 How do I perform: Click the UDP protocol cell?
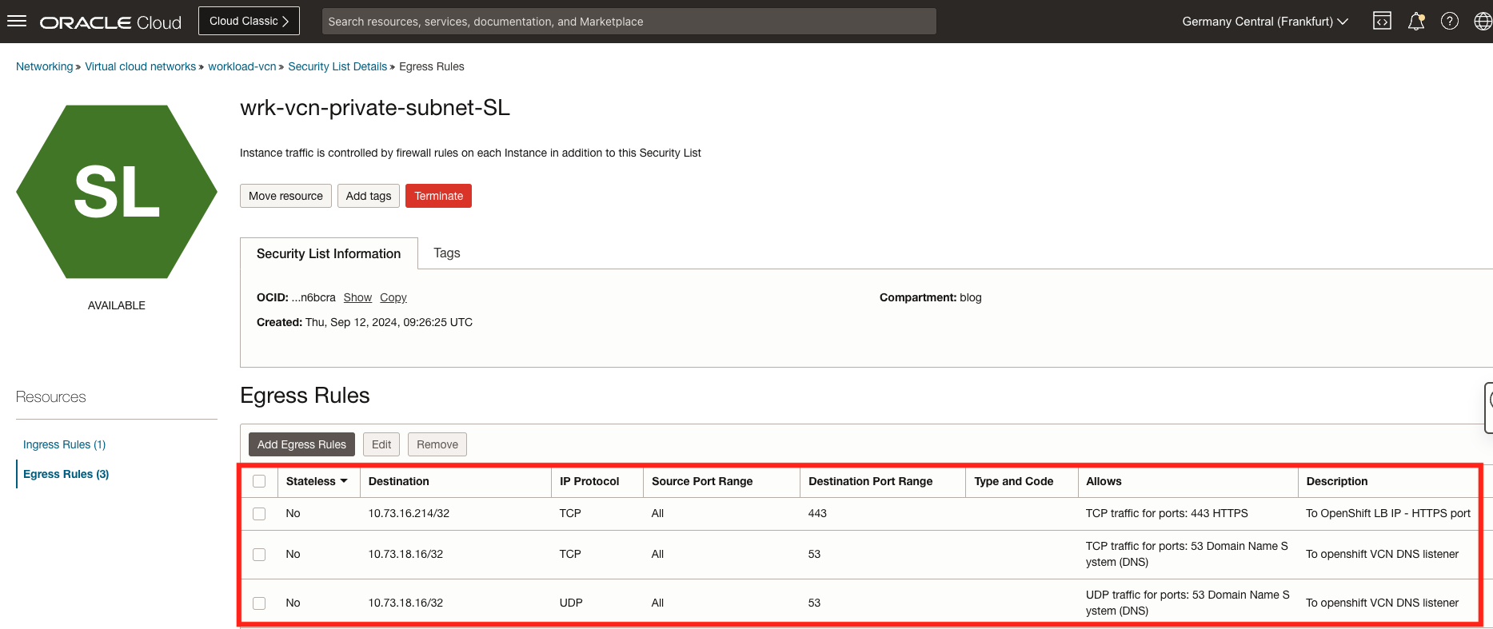[571, 603]
